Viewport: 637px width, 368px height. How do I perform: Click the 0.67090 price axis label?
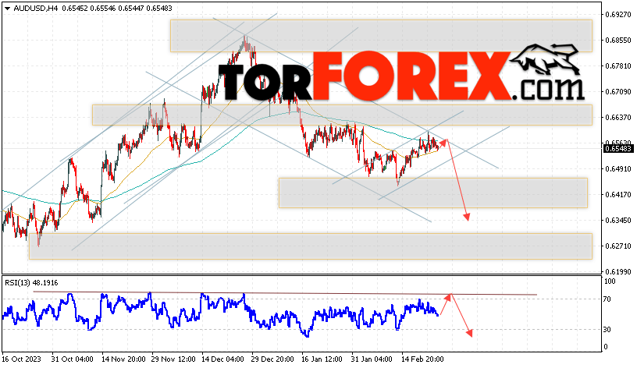tap(618, 92)
